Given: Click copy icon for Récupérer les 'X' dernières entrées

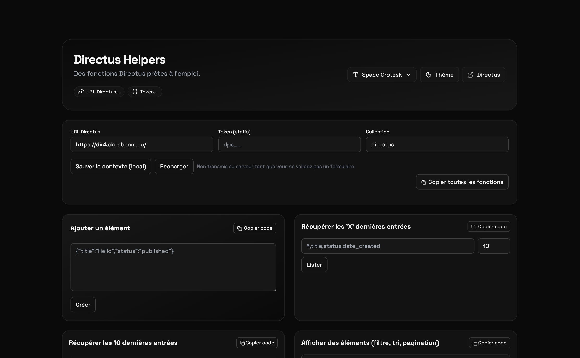Looking at the screenshot, I should point(474,227).
